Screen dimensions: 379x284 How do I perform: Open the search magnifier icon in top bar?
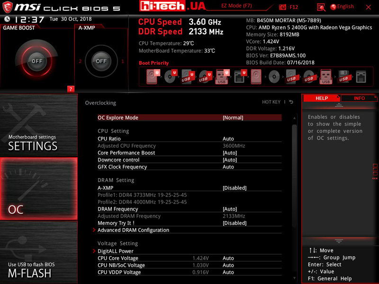point(321,7)
